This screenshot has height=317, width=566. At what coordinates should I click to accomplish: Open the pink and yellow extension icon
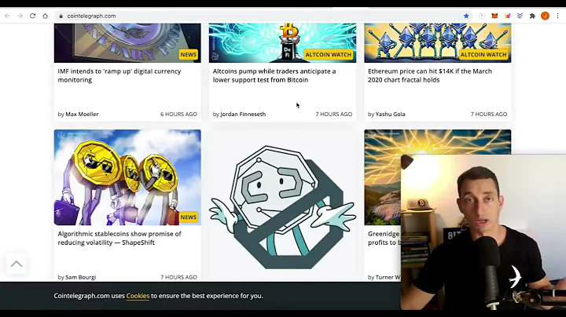[x=507, y=16]
